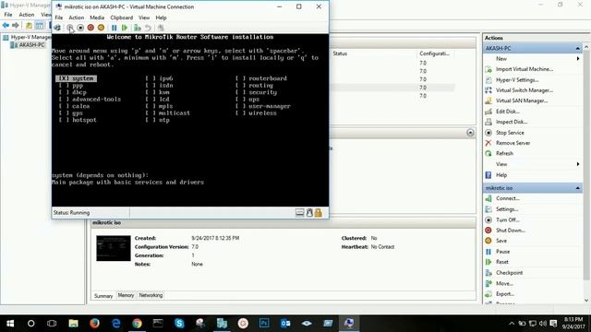Open View menu in VM Connection window
This screenshot has height=332, width=591.
coord(144,18)
